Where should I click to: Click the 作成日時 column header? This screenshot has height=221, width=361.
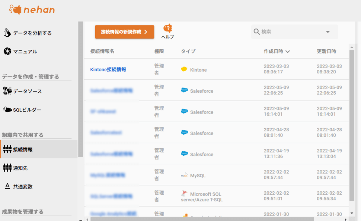pyautogui.click(x=274, y=52)
